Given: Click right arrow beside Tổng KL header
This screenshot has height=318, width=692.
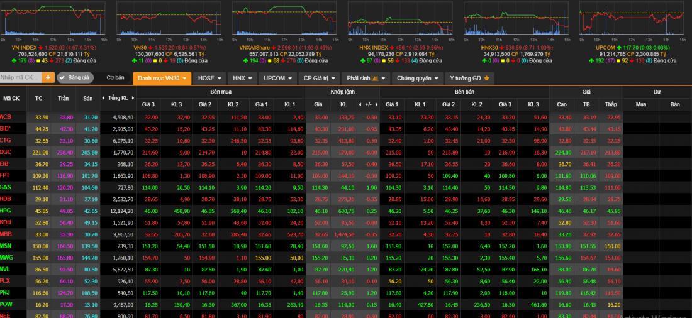Looking at the screenshot, I should pos(133,98).
